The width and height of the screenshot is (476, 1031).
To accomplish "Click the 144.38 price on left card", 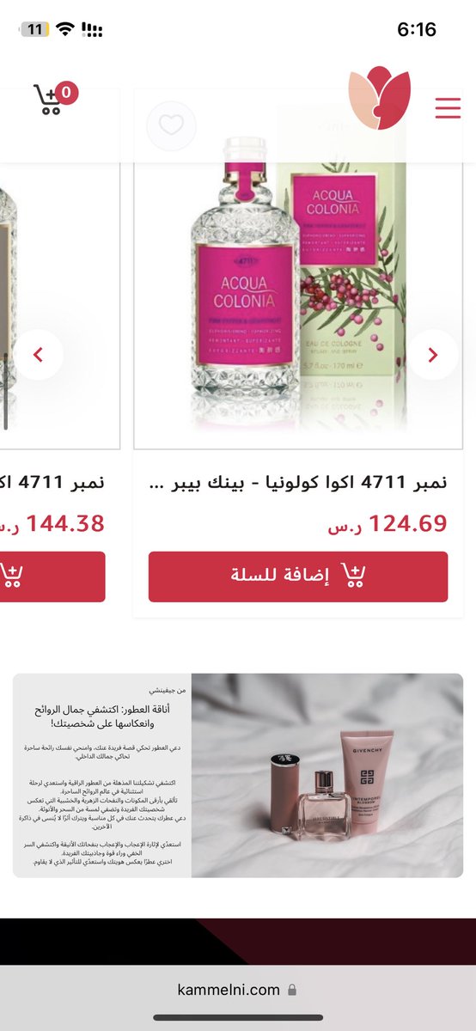I will 52,523.
